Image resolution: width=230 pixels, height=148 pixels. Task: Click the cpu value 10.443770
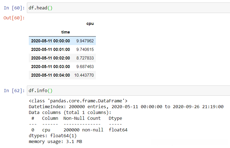click(x=84, y=75)
